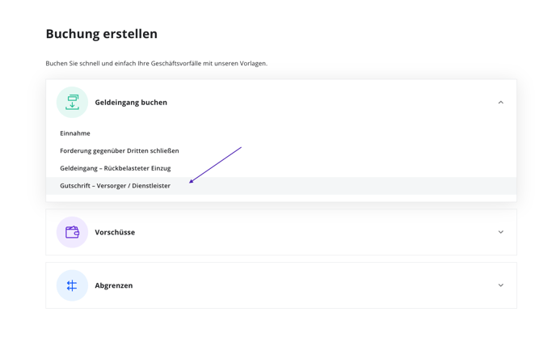Click the word Dienstleister in the last entry
This screenshot has width=556, height=346.
point(151,186)
